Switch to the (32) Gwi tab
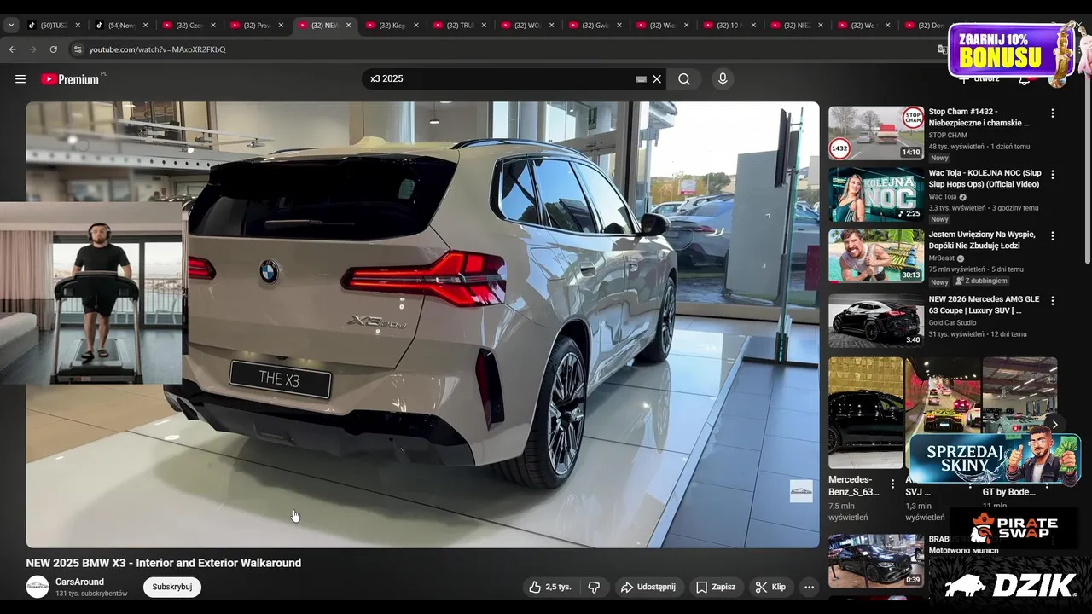Image resolution: width=1092 pixels, height=614 pixels. coord(595,26)
